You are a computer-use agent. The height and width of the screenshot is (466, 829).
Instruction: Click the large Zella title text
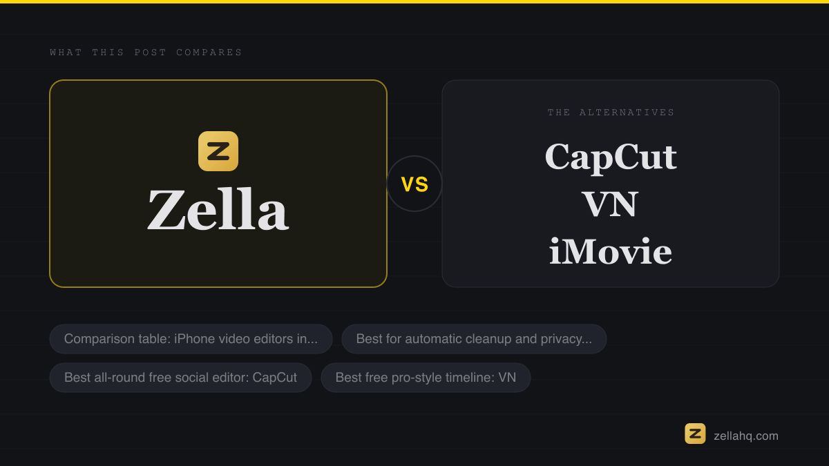pyautogui.click(x=218, y=211)
